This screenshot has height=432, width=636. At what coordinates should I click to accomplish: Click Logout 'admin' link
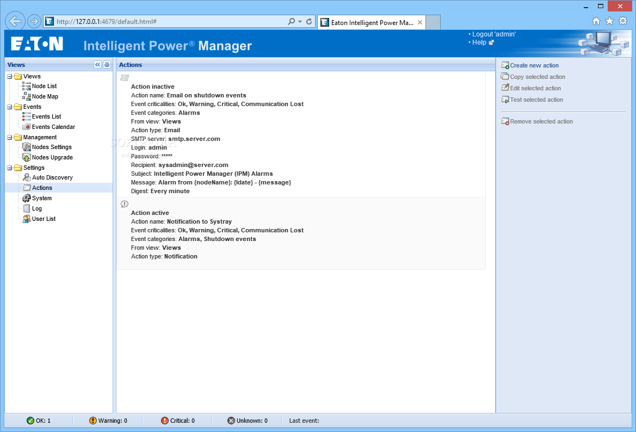(x=493, y=34)
